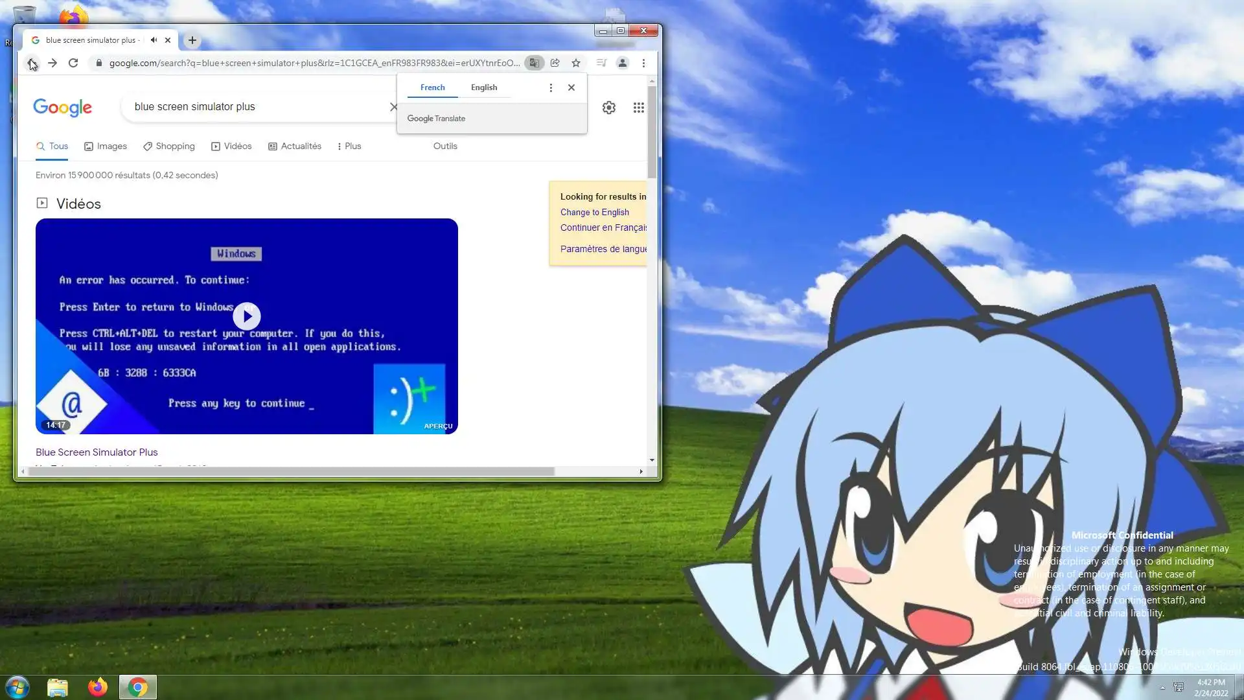
Task: Click the horizontal scrollbar of the page
Action: point(292,471)
